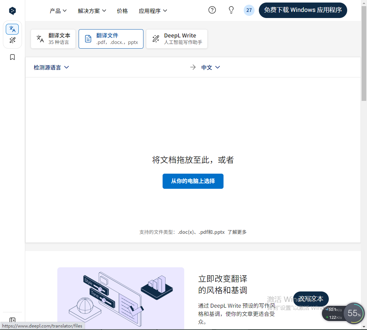Open the translator icon in the sidebar
The width and height of the screenshot is (367, 330).
point(12,29)
